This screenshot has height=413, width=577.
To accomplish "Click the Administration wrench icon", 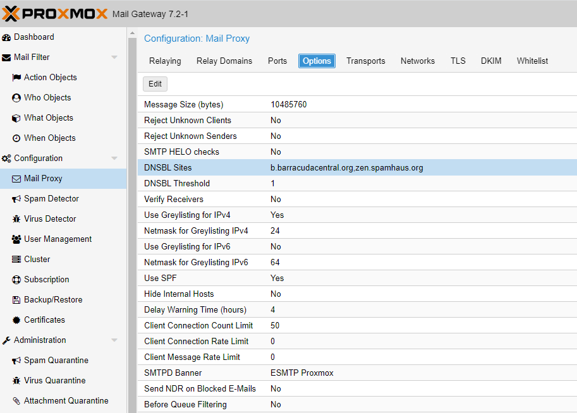I will 6,340.
